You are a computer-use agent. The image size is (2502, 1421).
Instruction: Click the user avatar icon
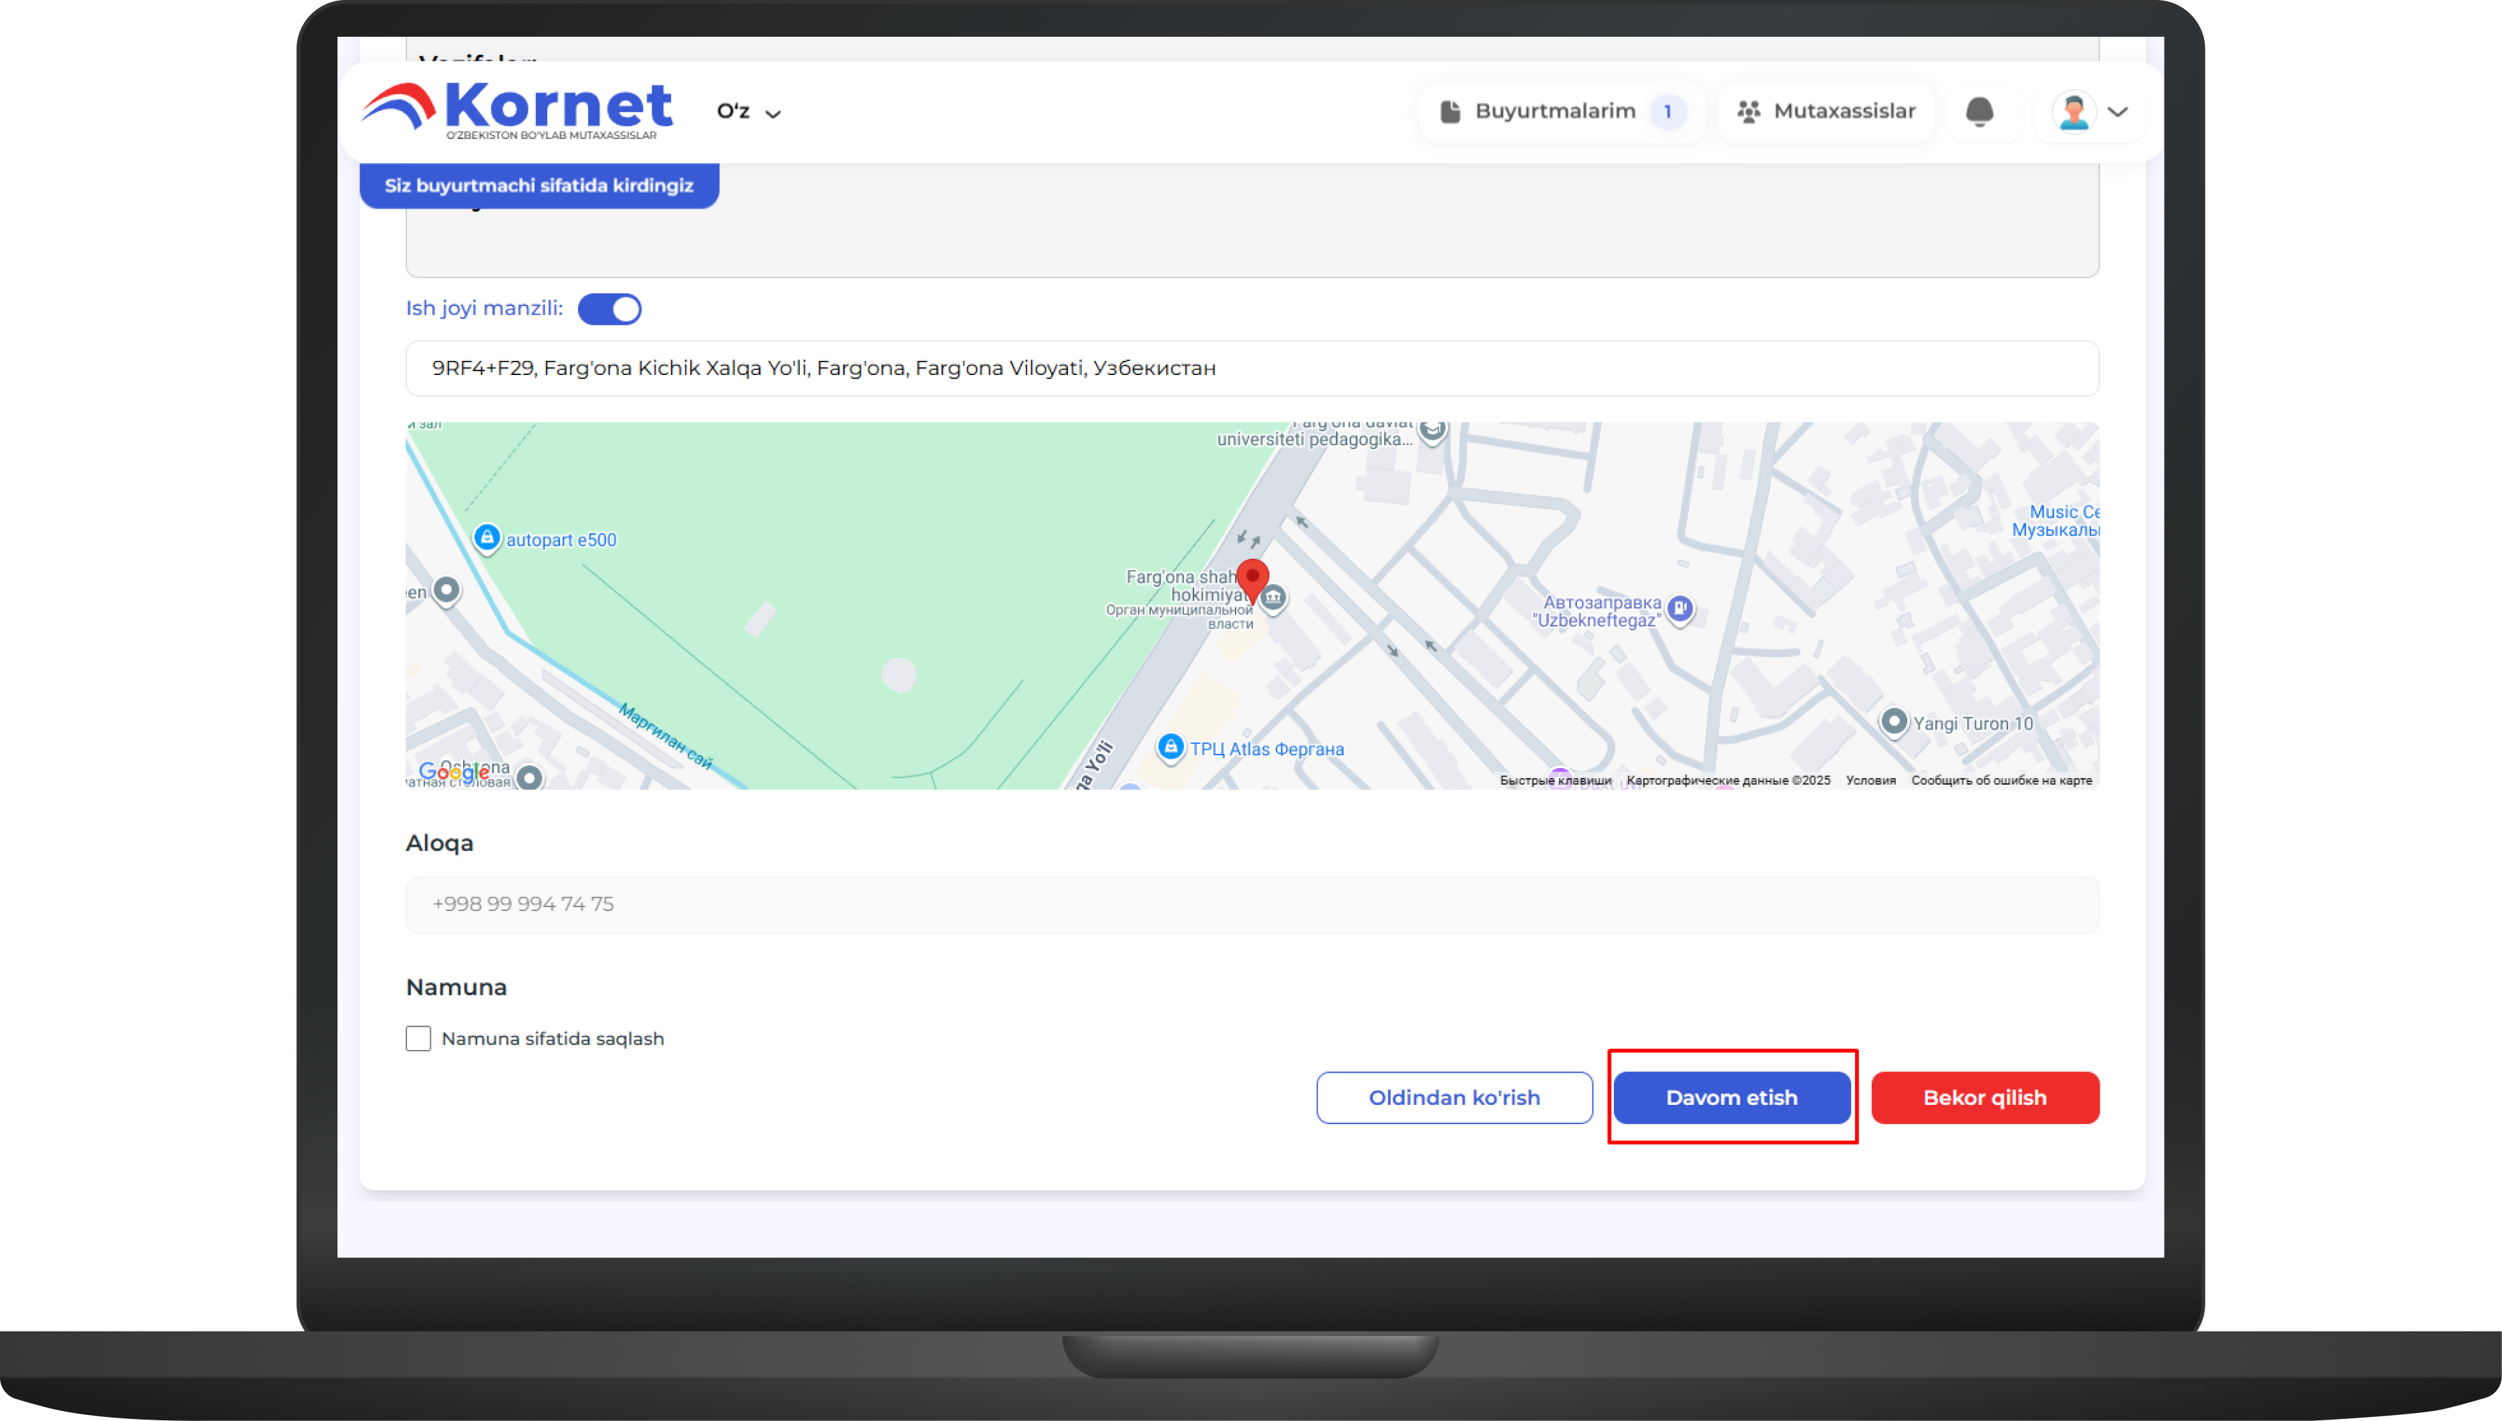click(x=2073, y=111)
